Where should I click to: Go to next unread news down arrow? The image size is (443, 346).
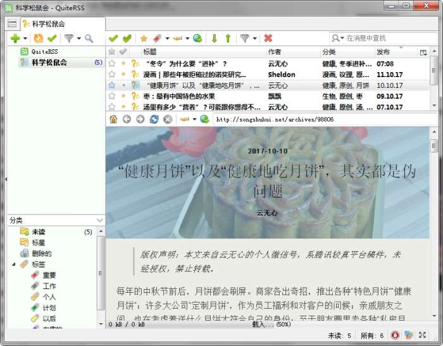click(x=215, y=38)
